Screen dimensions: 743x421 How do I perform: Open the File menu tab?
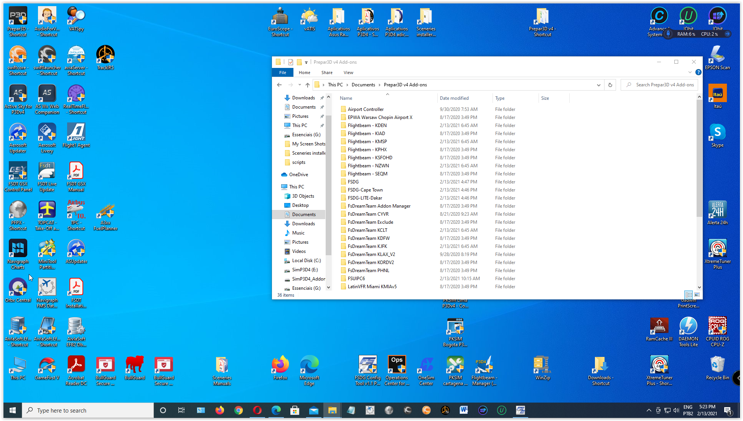[282, 73]
